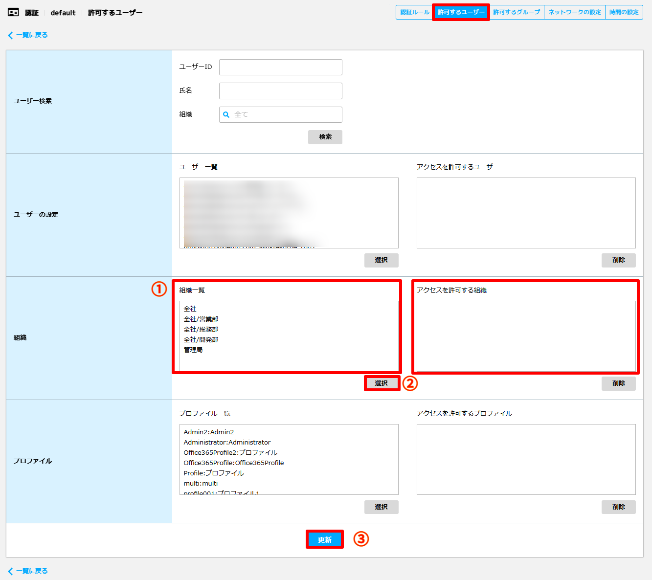Select 管理局 in the organization list

[x=193, y=350]
